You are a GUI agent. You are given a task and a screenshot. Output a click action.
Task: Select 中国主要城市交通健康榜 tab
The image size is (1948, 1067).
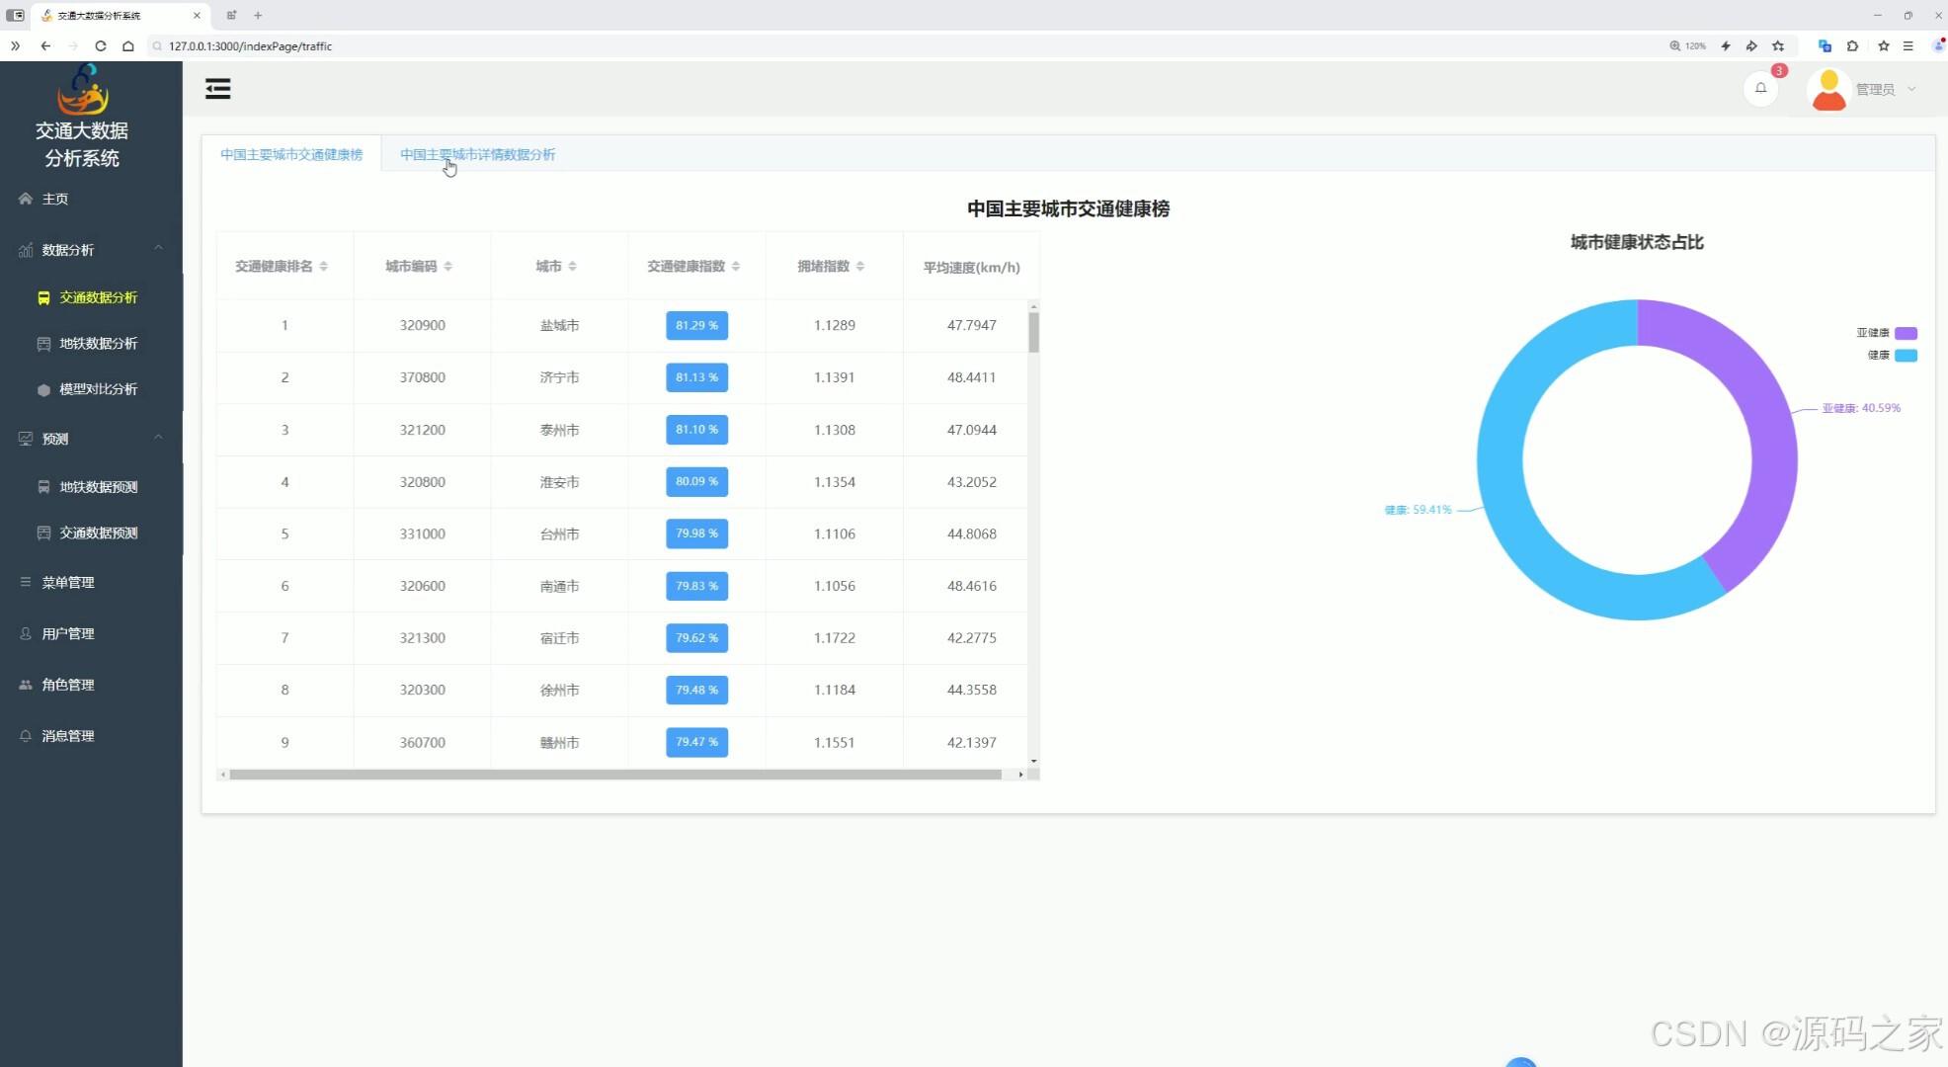[x=291, y=155]
